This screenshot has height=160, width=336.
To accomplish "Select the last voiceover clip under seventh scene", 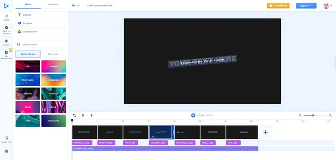I will (233, 143).
